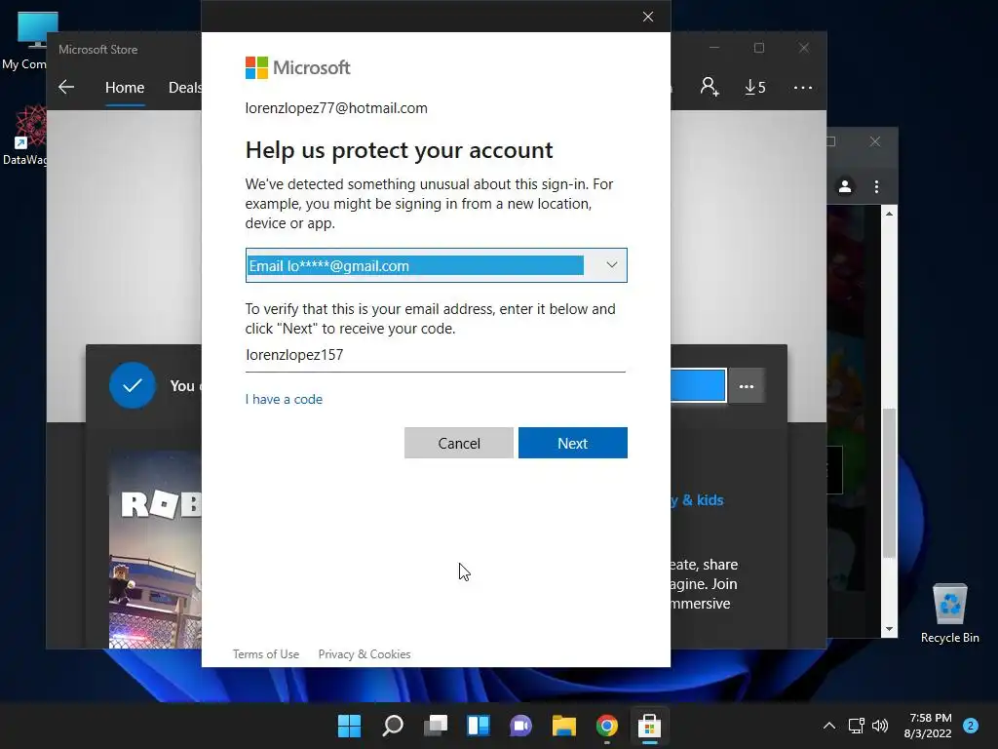Open Task View on the taskbar
The width and height of the screenshot is (998, 749).
point(436,726)
